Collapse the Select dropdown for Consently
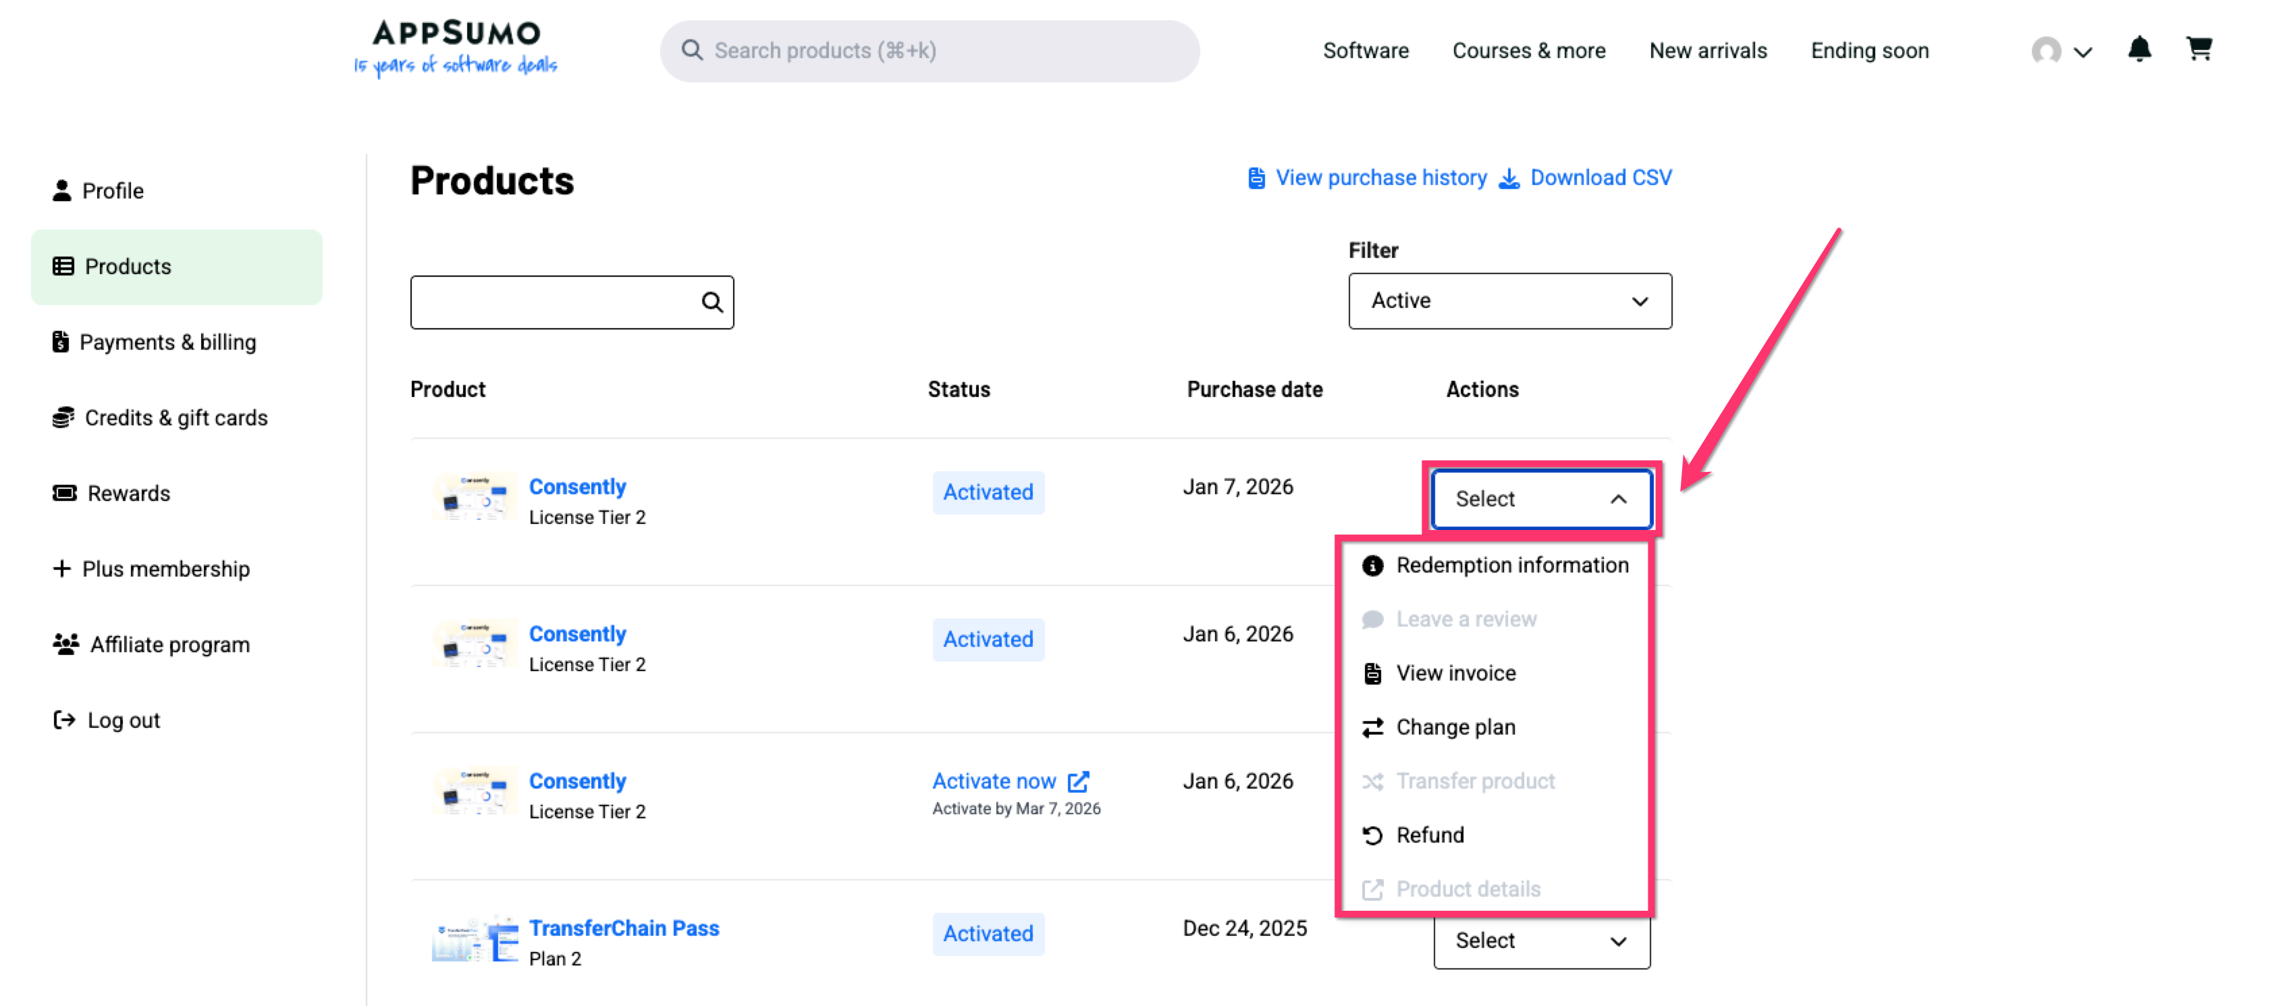The image size is (2283, 1006). [1540, 499]
